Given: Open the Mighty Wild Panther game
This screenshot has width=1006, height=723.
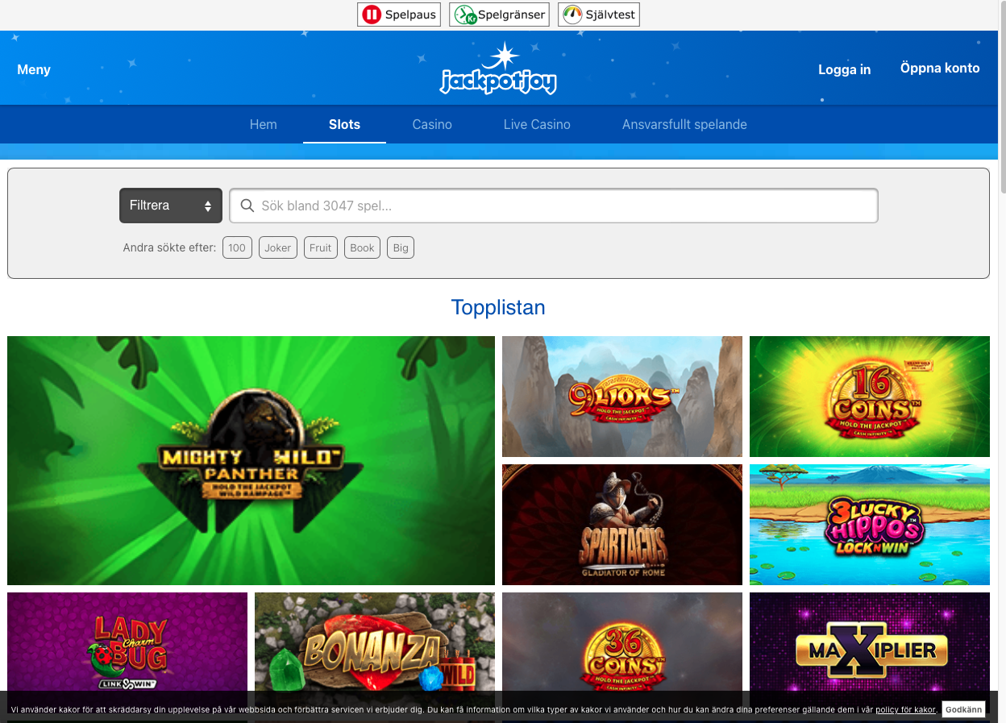Looking at the screenshot, I should coord(251,460).
